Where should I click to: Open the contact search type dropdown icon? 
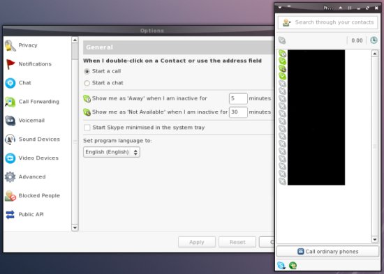(286, 22)
